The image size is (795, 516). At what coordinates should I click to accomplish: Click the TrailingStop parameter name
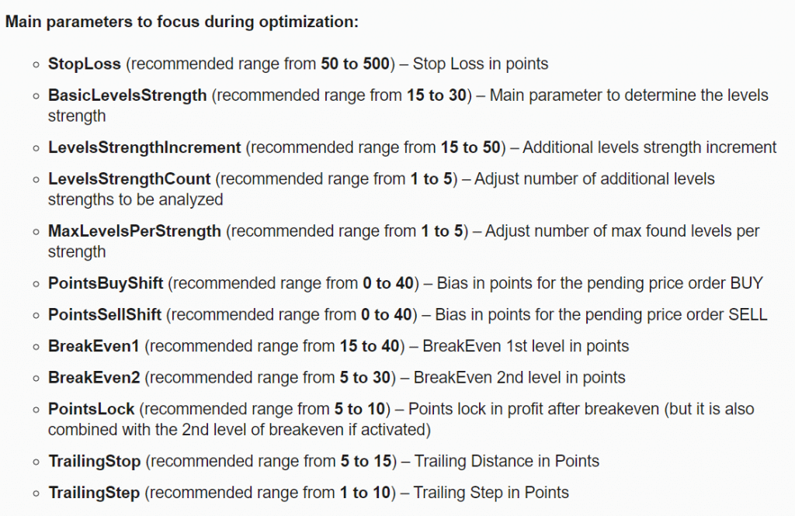tap(94, 461)
